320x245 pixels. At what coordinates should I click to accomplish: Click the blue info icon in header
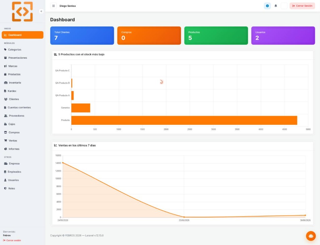(x=267, y=6)
